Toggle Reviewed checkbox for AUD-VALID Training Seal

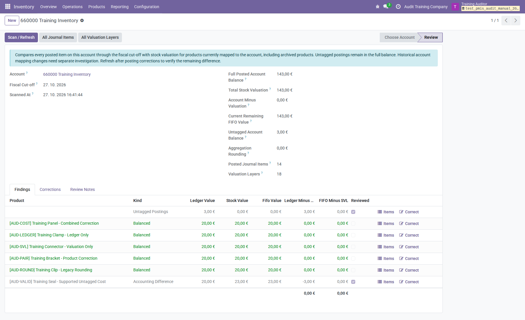point(353,282)
